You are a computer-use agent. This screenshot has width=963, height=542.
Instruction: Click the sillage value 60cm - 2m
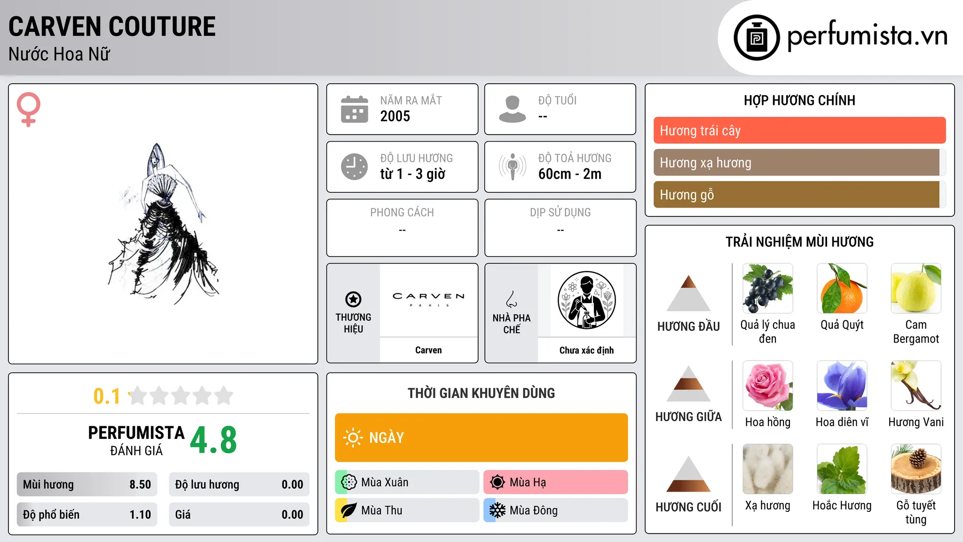pos(570,174)
